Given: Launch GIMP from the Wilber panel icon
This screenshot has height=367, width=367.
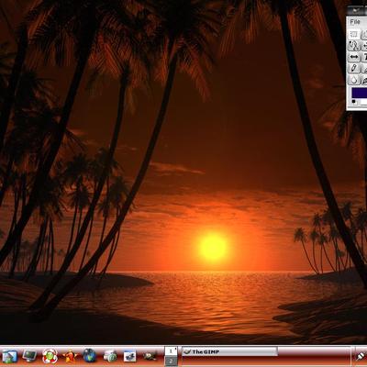Looking at the screenshot, I should pyautogui.click(x=150, y=356).
